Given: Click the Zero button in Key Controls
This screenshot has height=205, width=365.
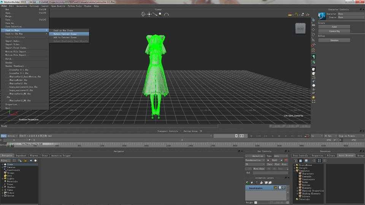Looking at the screenshot, I should coord(270,164).
